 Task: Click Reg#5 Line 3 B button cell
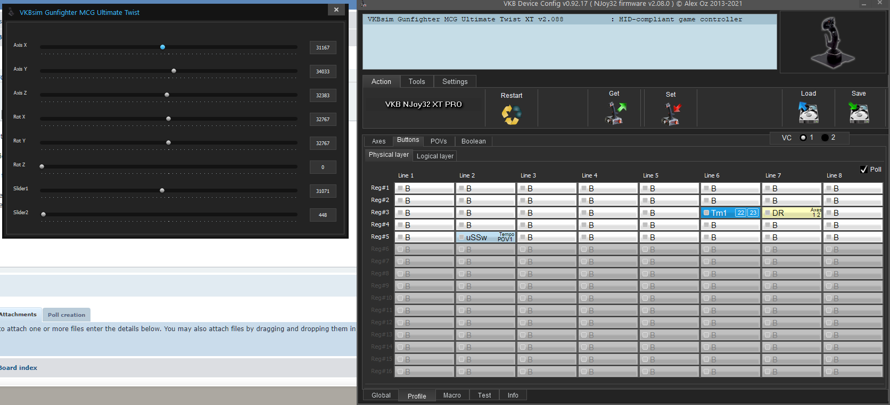click(547, 237)
